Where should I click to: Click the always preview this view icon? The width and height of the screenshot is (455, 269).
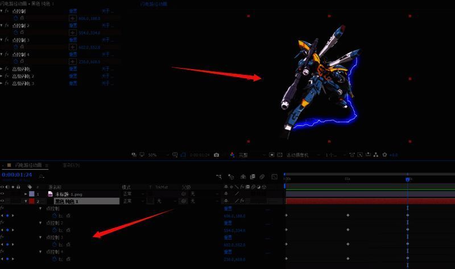coord(134,155)
